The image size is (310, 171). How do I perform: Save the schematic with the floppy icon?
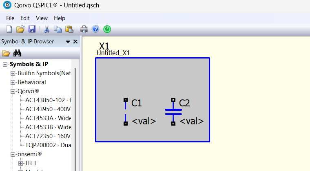[x=31, y=29]
